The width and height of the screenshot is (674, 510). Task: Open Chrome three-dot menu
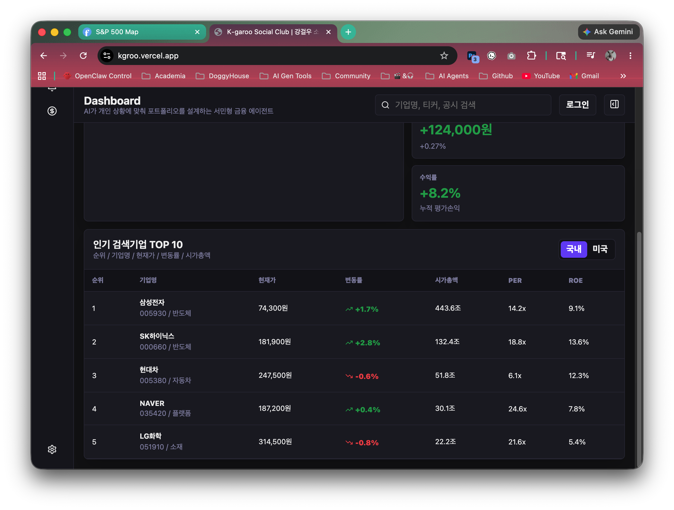(630, 56)
